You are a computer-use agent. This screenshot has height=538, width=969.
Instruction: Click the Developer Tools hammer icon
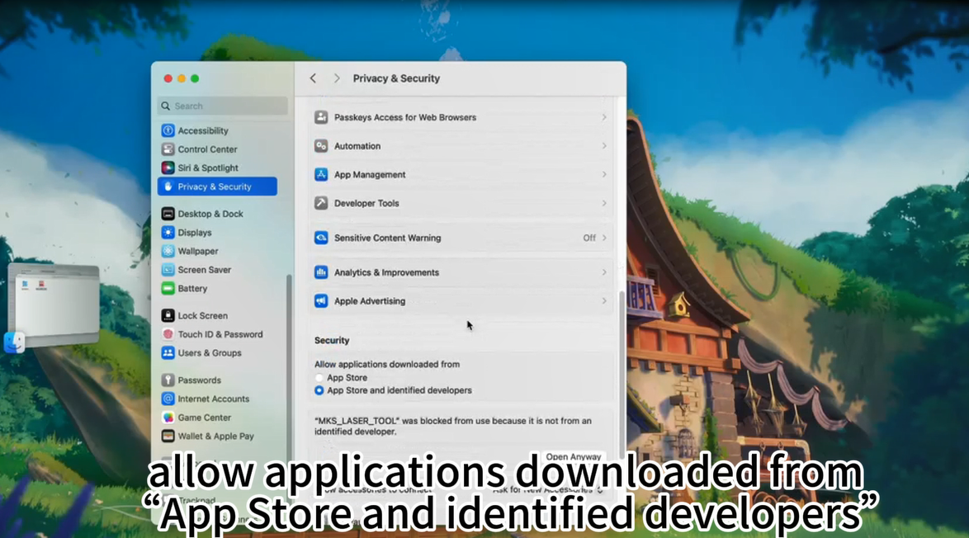(x=321, y=203)
